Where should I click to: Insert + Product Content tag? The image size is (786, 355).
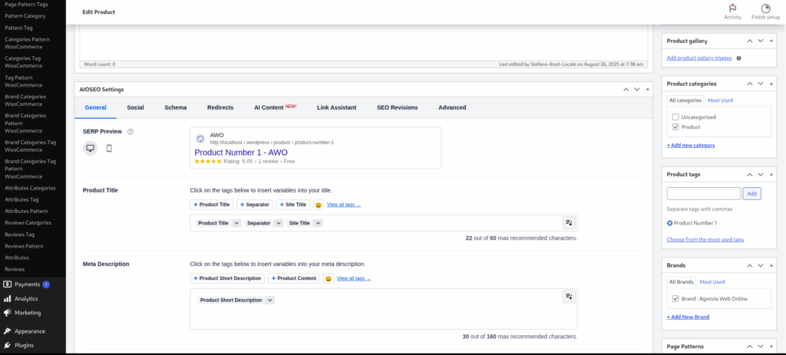pos(294,278)
